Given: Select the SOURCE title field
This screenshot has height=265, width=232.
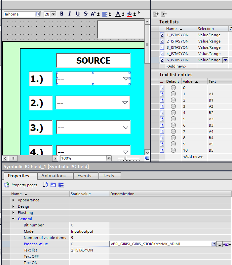Looking at the screenshot, I should 93,61.
